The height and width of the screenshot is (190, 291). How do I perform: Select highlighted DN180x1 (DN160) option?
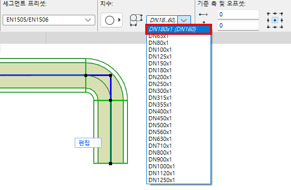click(178, 29)
